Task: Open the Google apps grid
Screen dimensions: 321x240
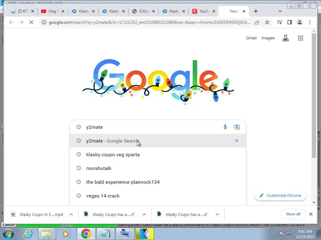Action: 300,38
